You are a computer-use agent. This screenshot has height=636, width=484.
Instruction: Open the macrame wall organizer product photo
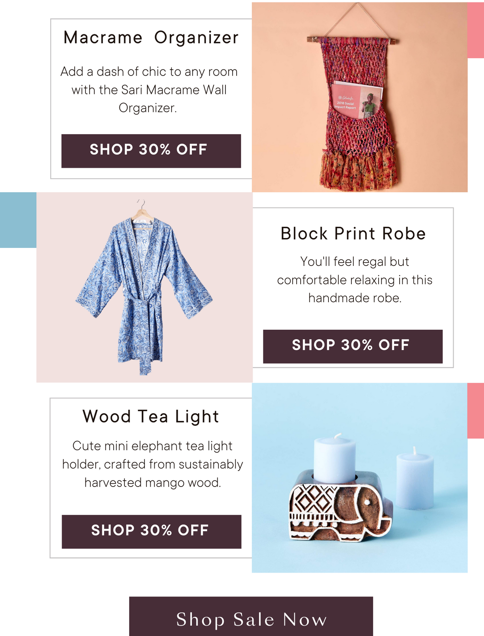(360, 97)
